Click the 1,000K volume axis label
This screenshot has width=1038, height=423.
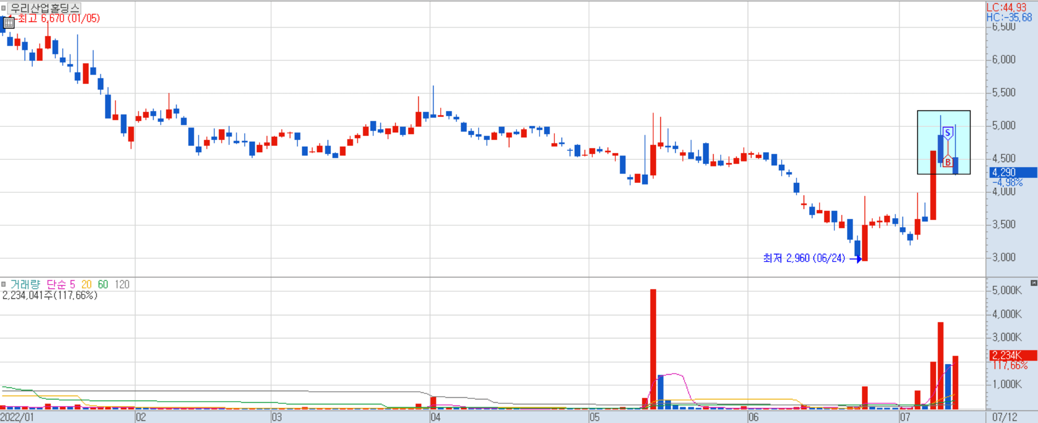[x=1007, y=384]
